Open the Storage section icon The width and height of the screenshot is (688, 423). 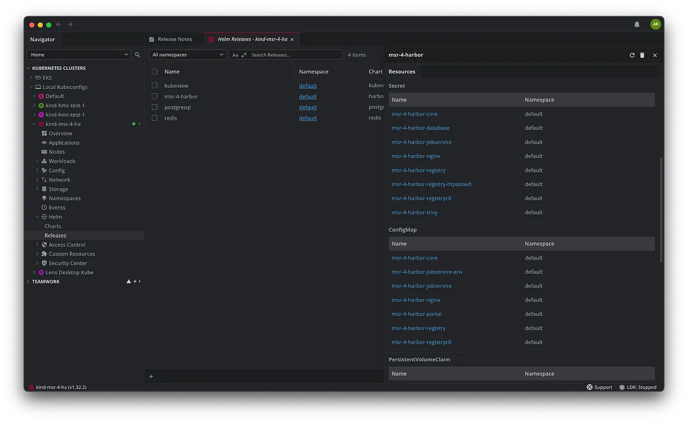(44, 189)
